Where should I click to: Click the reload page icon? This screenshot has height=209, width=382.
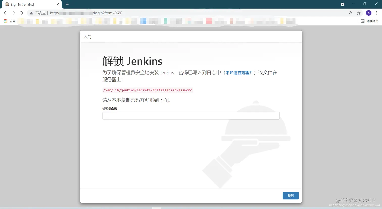coord(21,13)
